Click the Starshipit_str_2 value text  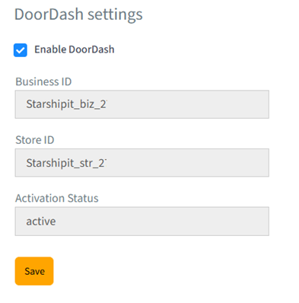click(66, 163)
